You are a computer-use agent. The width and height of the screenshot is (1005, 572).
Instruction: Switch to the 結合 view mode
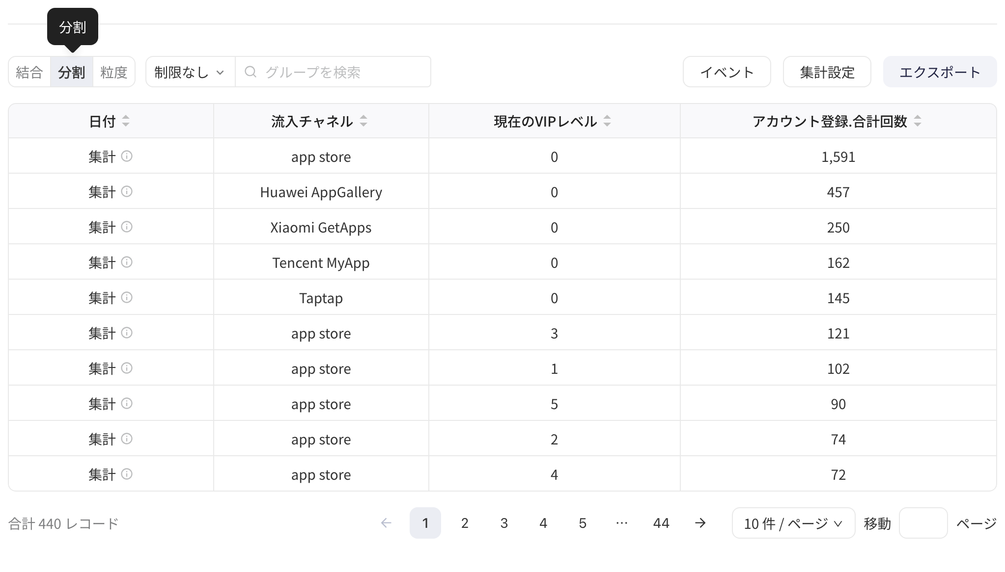coord(29,72)
